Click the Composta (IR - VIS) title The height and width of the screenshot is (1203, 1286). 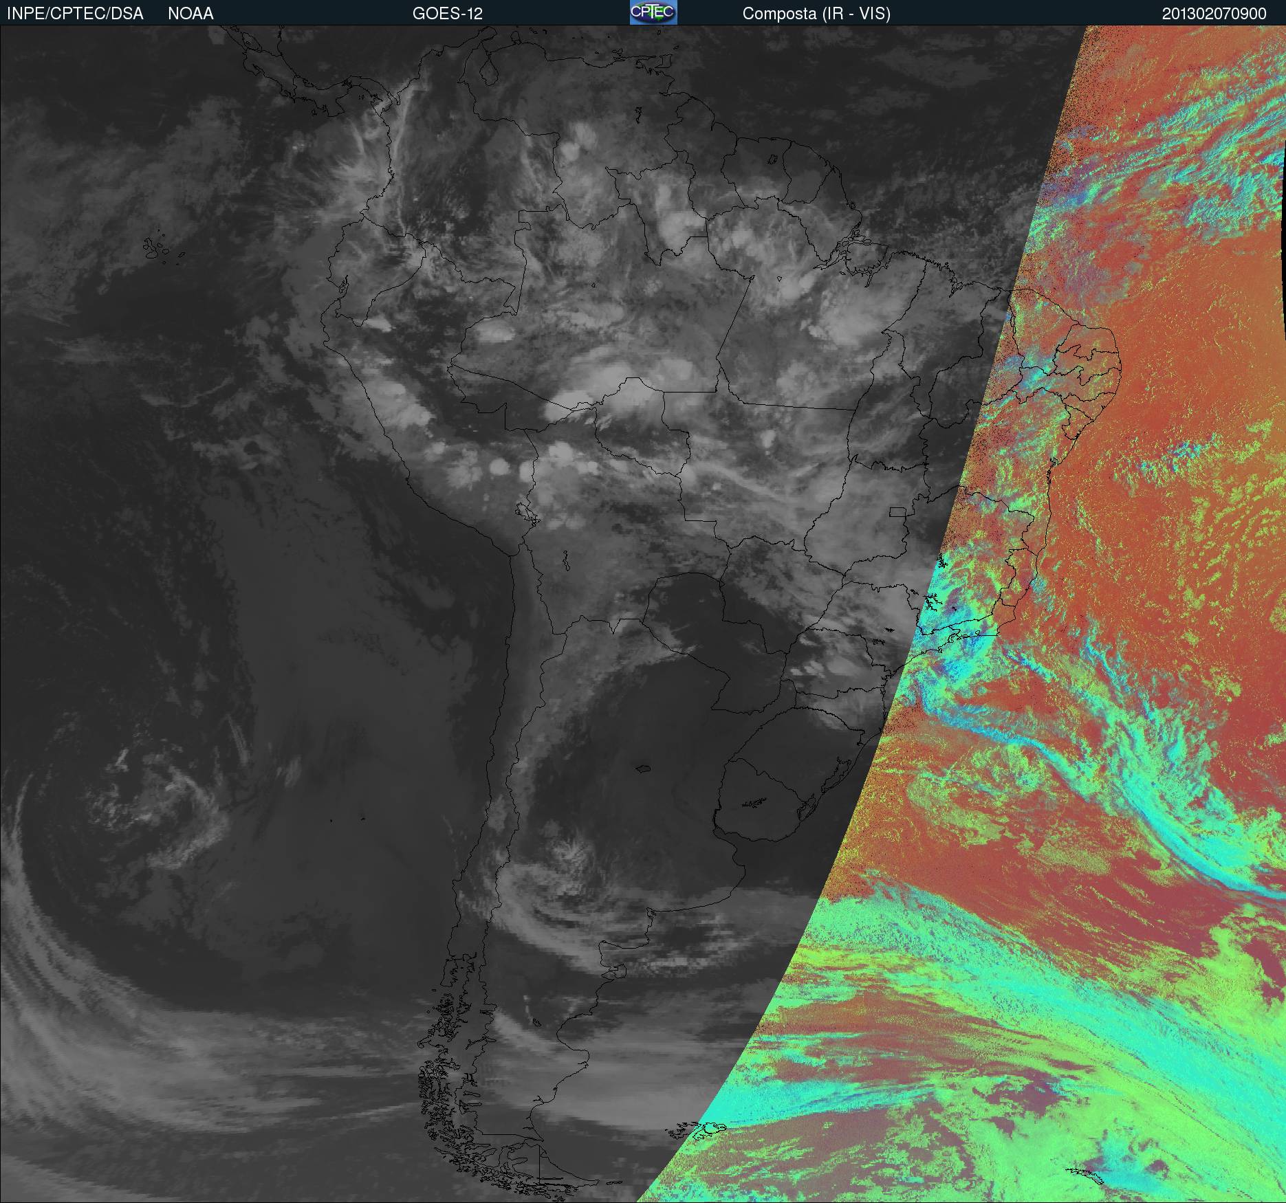(816, 14)
